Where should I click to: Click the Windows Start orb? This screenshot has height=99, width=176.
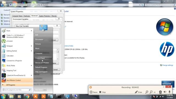(3, 97)
